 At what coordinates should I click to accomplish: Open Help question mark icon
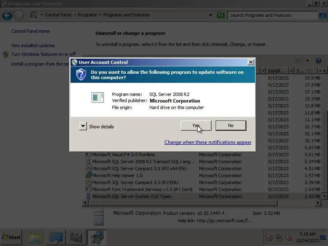pos(319,61)
